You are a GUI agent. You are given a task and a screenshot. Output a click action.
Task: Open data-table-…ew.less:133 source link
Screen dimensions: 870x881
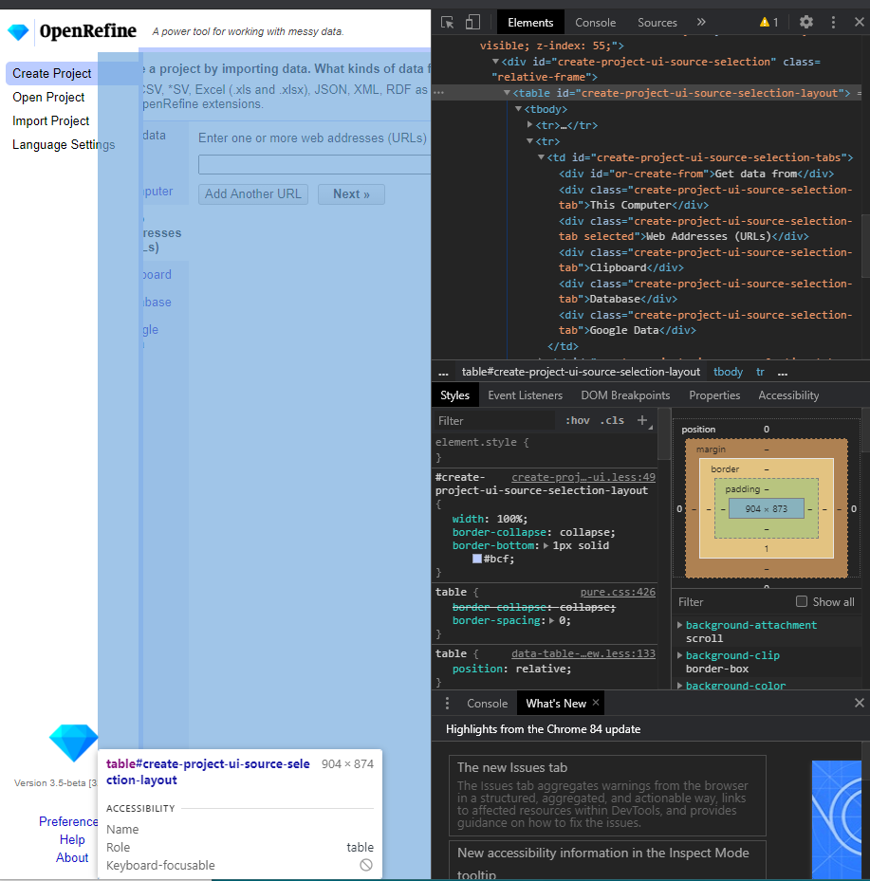pos(583,653)
